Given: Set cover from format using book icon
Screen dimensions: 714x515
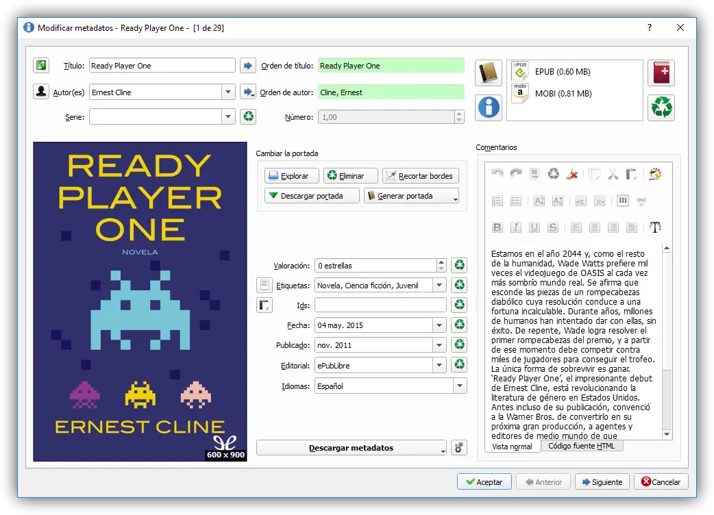Looking at the screenshot, I should pyautogui.click(x=488, y=73).
